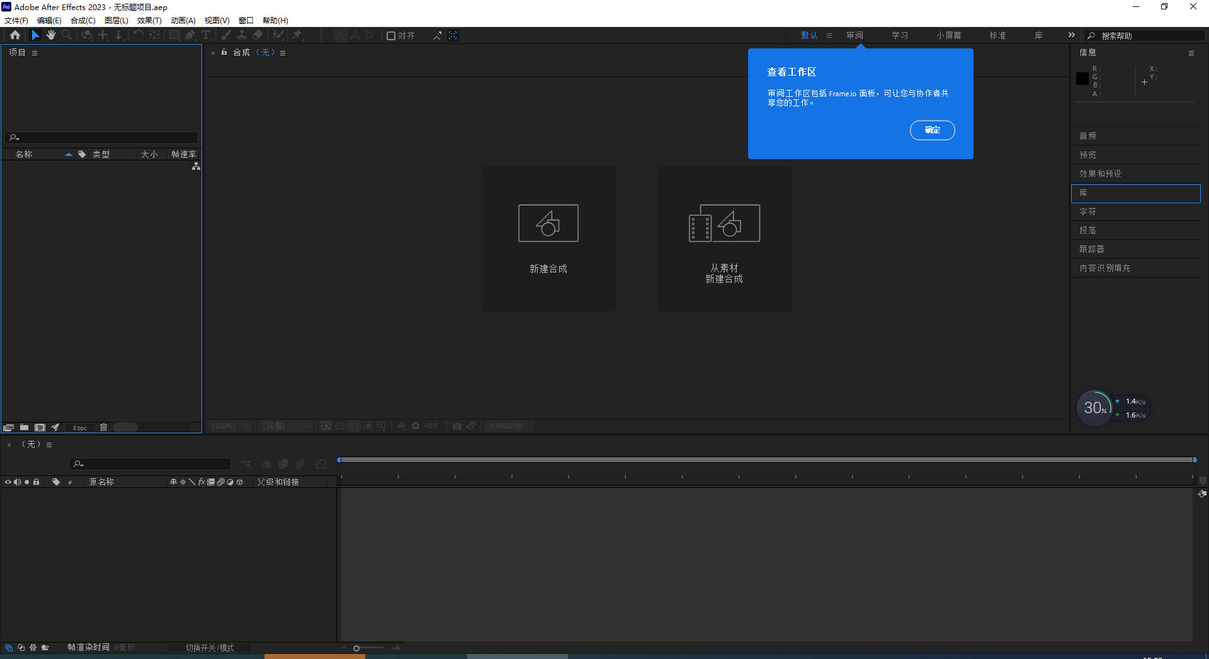Viewport: 1209px width, 659px height.
Task: Expand workspace overflow chevron
Action: coord(1071,35)
